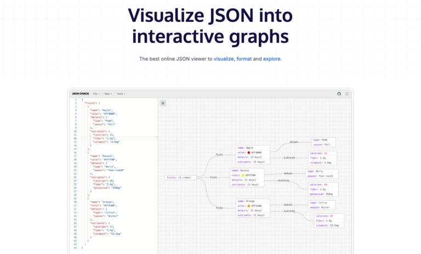Select 'name: Apple' in the graph node

pyautogui.click(x=246, y=148)
